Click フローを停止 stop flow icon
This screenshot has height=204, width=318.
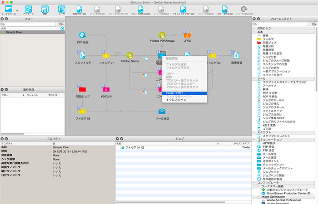[225, 10]
